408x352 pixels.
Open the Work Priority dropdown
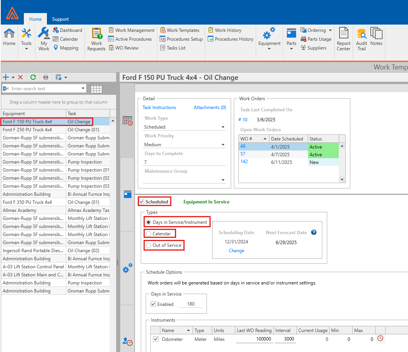[x=223, y=145]
